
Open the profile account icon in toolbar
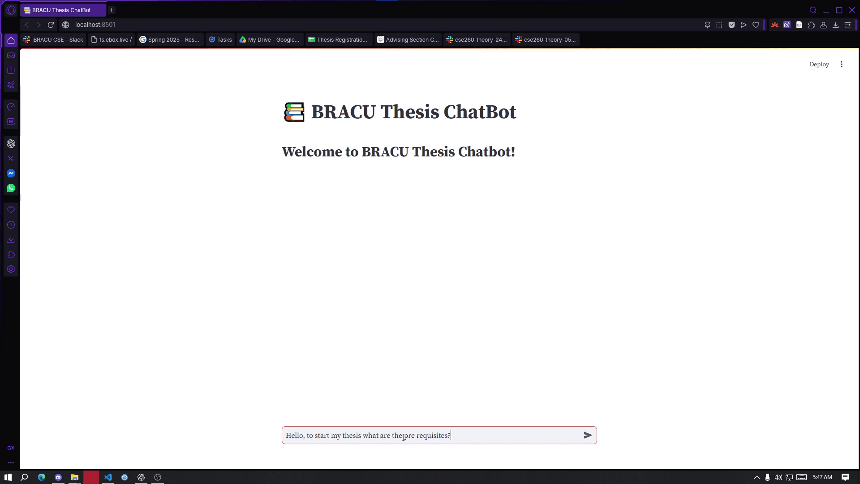click(x=823, y=25)
